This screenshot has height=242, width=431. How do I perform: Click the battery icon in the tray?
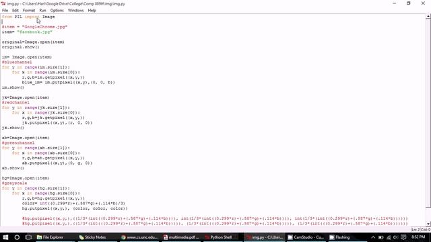coord(380,237)
